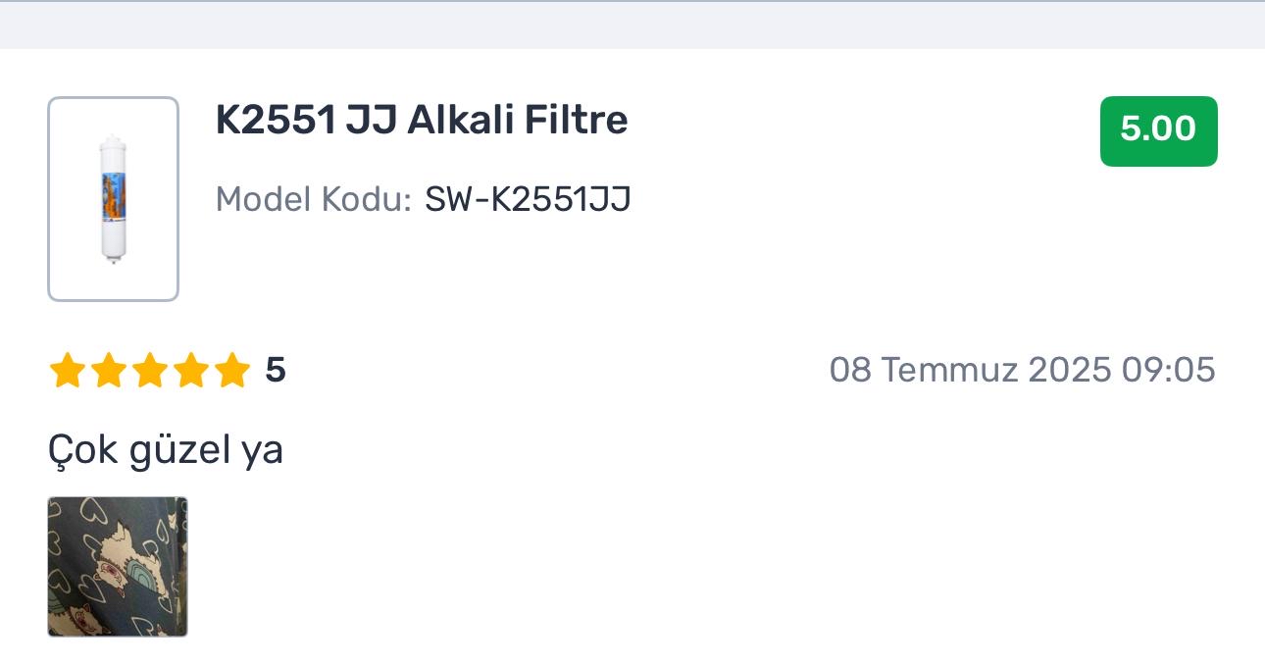Click the Temmuz month in the review date
Viewport: 1265px width, 665px height.
(950, 370)
